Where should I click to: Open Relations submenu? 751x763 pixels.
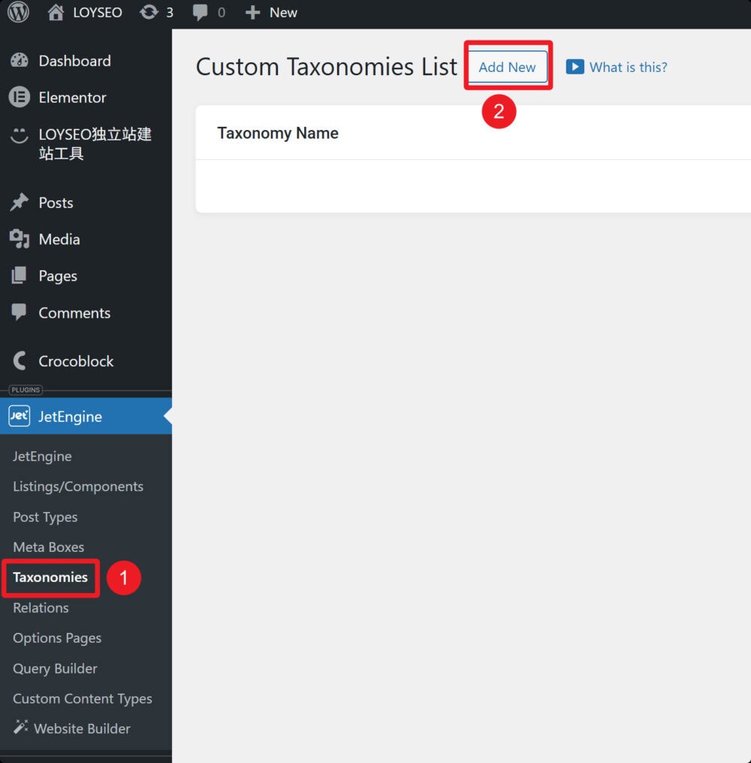[x=41, y=608]
